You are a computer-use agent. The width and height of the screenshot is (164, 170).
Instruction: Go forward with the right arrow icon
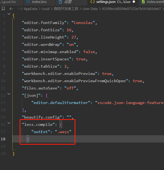pyautogui.click(x=19, y=9)
